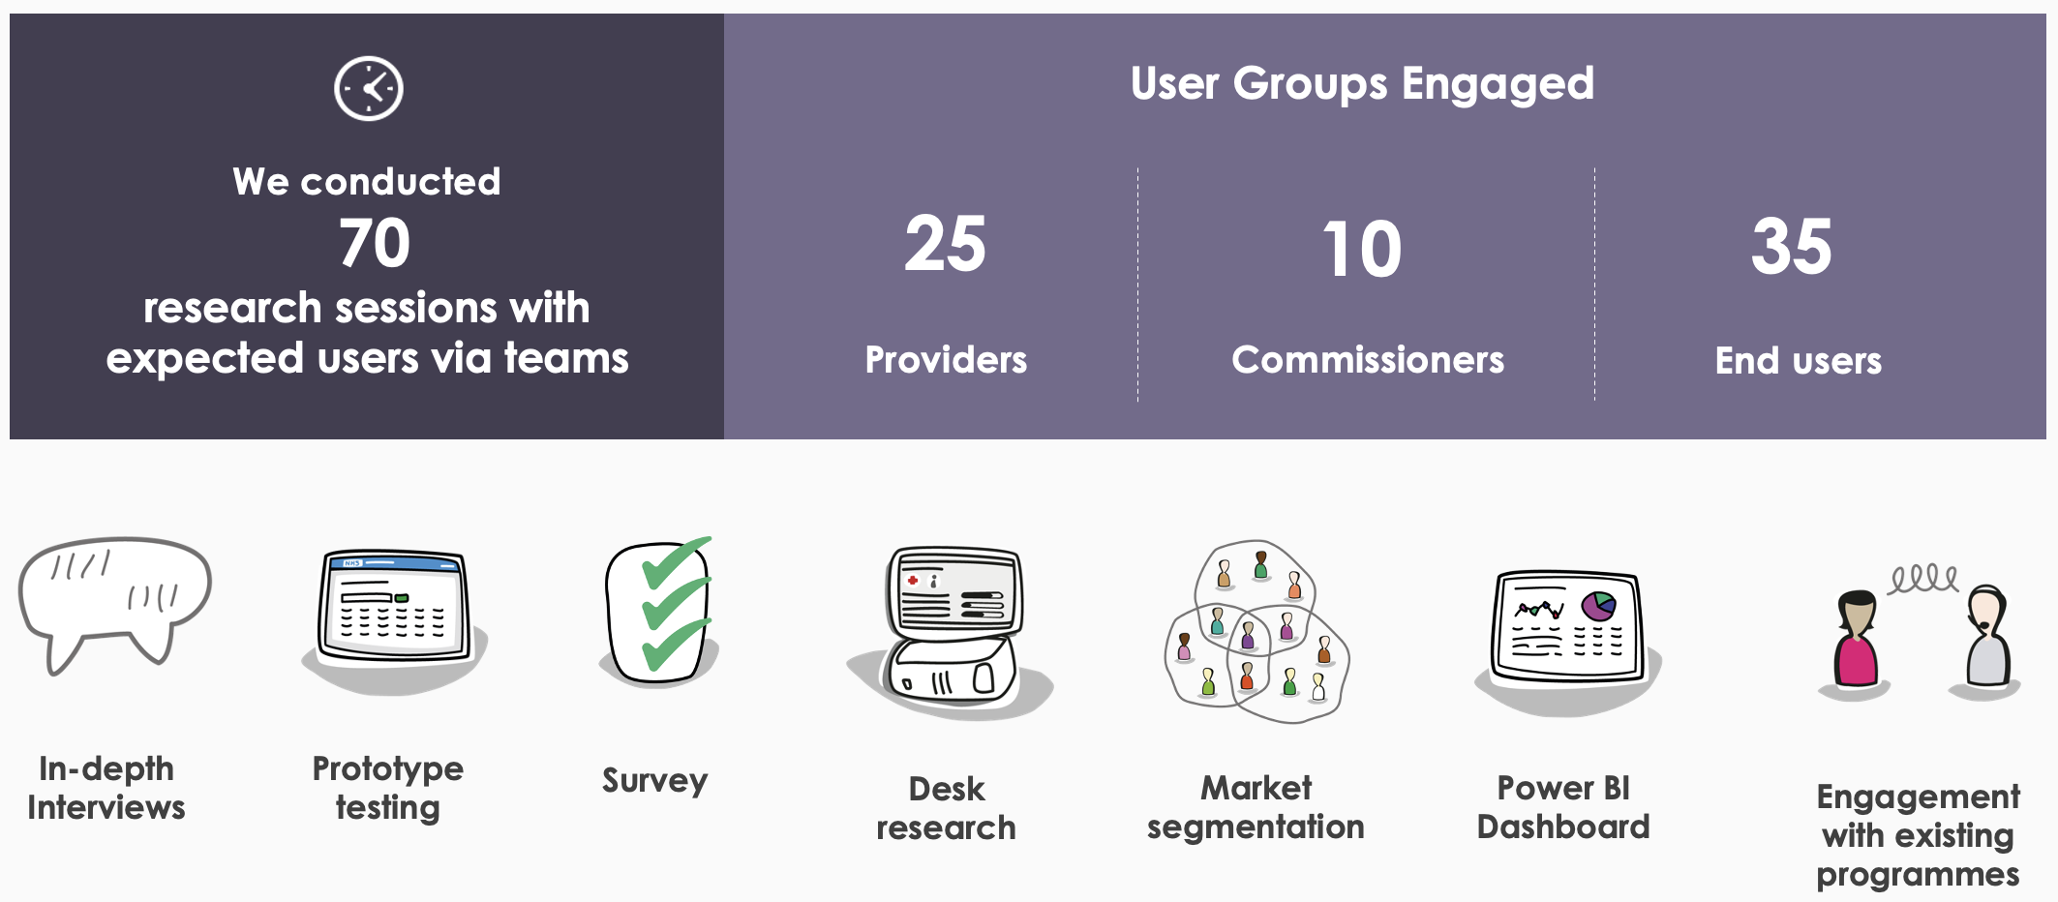Select the Prototype testing browser window icon
This screenshot has width=2058, height=902.
click(393, 616)
